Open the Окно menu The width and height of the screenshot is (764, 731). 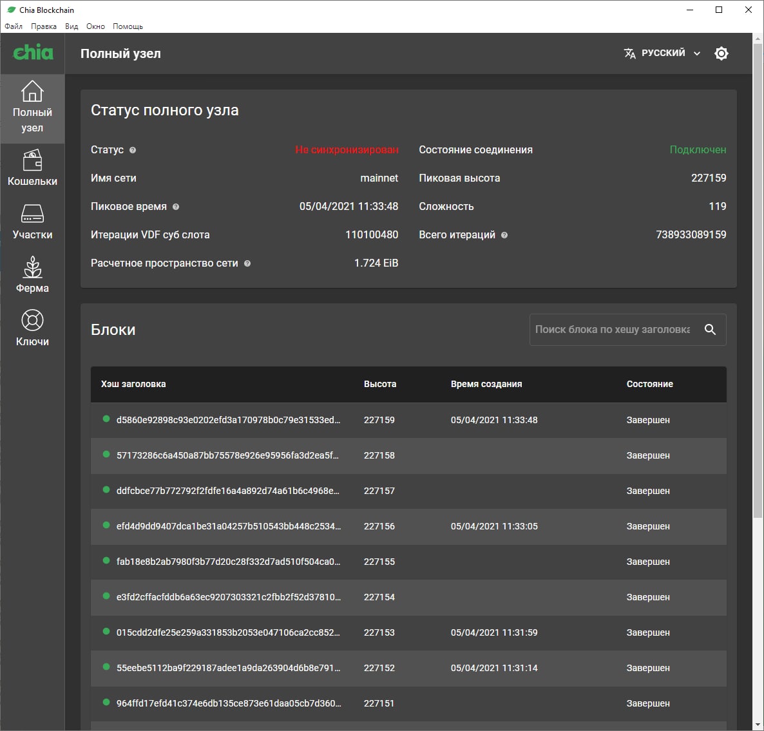coord(95,26)
